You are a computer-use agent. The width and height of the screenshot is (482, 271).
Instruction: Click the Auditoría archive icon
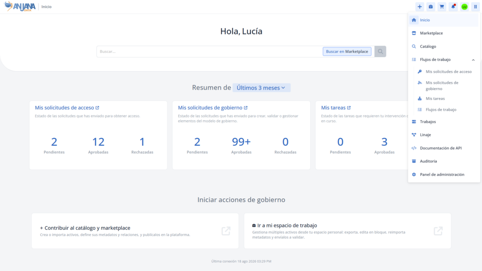coord(414,161)
